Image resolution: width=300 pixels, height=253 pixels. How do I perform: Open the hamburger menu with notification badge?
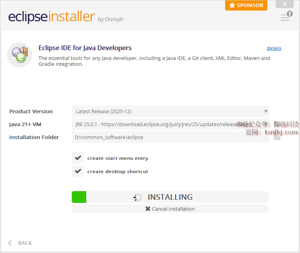point(286,16)
